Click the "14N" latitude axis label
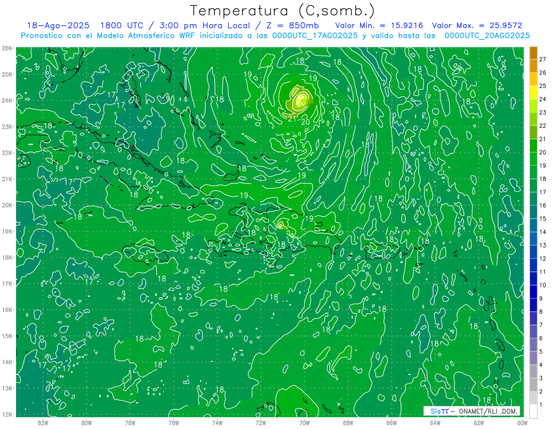Screen dimensions: 555x429 point(7,362)
